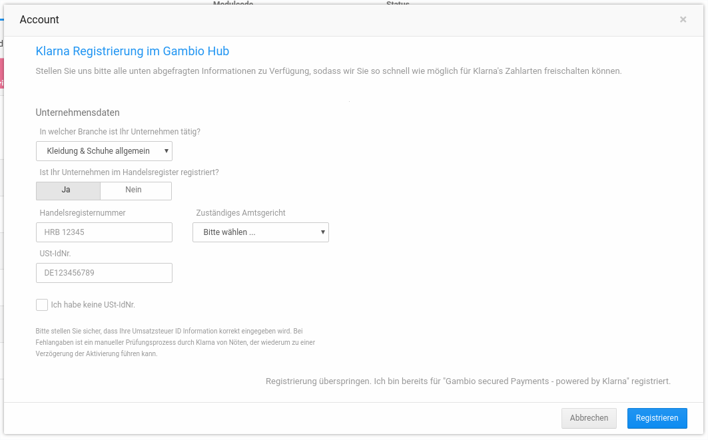The width and height of the screenshot is (708, 440).
Task: Click the "Modulcode" column header
Action: 234,4
